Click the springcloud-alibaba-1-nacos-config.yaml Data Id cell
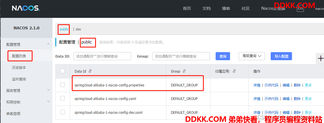Image resolution: width=324 pixels, height=123 pixels. pyautogui.click(x=105, y=99)
